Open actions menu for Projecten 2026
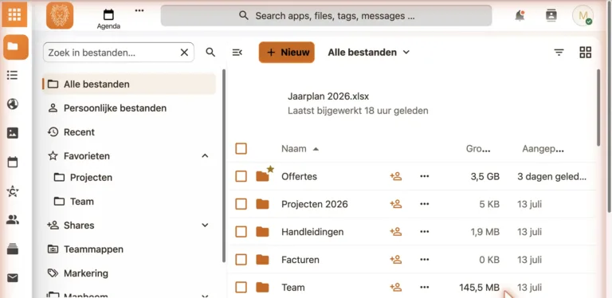The image size is (612, 298). tap(424, 204)
